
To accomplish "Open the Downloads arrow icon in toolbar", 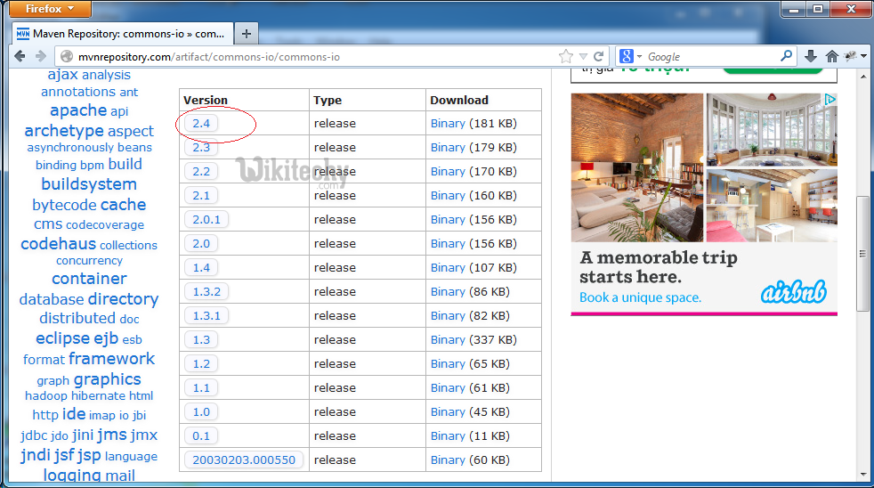I will 811,56.
